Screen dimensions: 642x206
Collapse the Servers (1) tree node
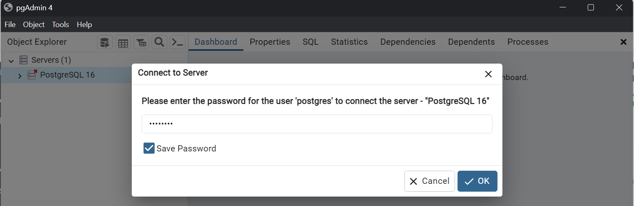click(11, 61)
